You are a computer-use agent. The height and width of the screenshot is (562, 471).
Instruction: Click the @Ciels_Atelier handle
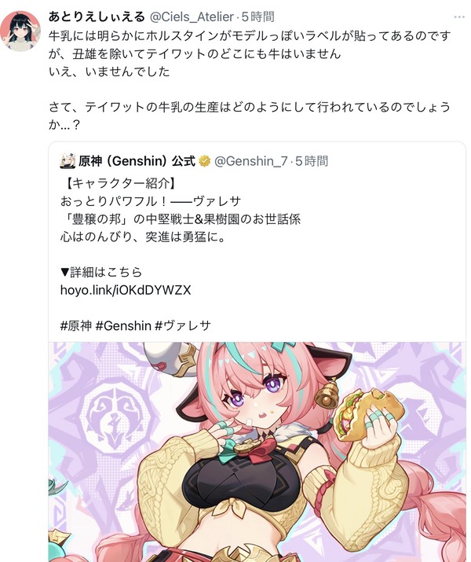tap(192, 17)
